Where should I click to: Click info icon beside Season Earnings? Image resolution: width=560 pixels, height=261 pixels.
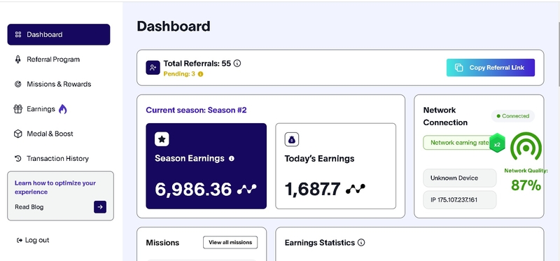(232, 159)
